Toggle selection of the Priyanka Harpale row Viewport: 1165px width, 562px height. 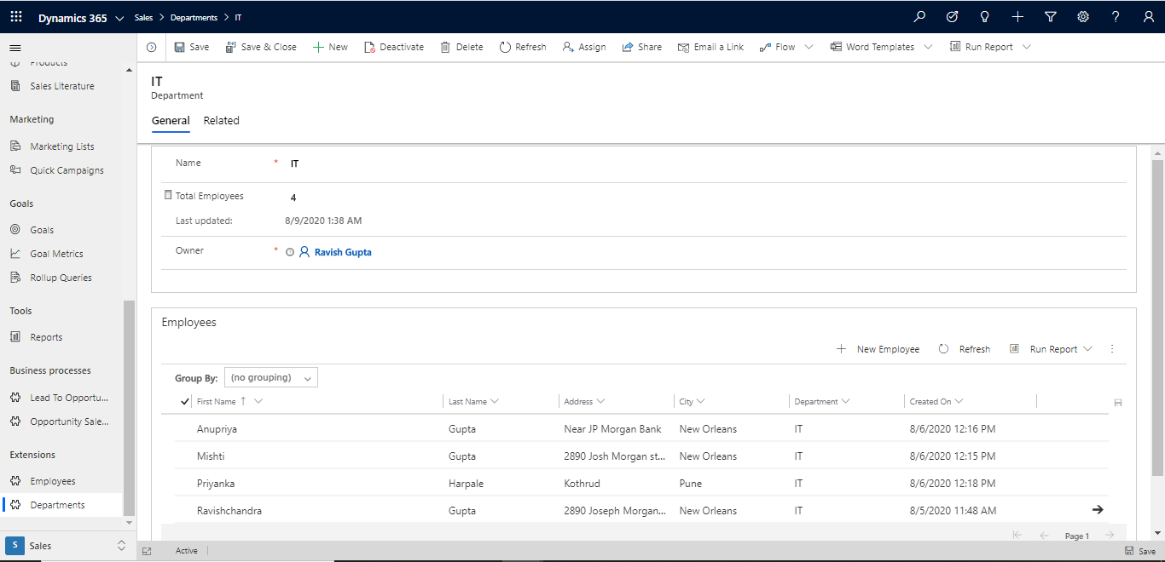tap(185, 483)
